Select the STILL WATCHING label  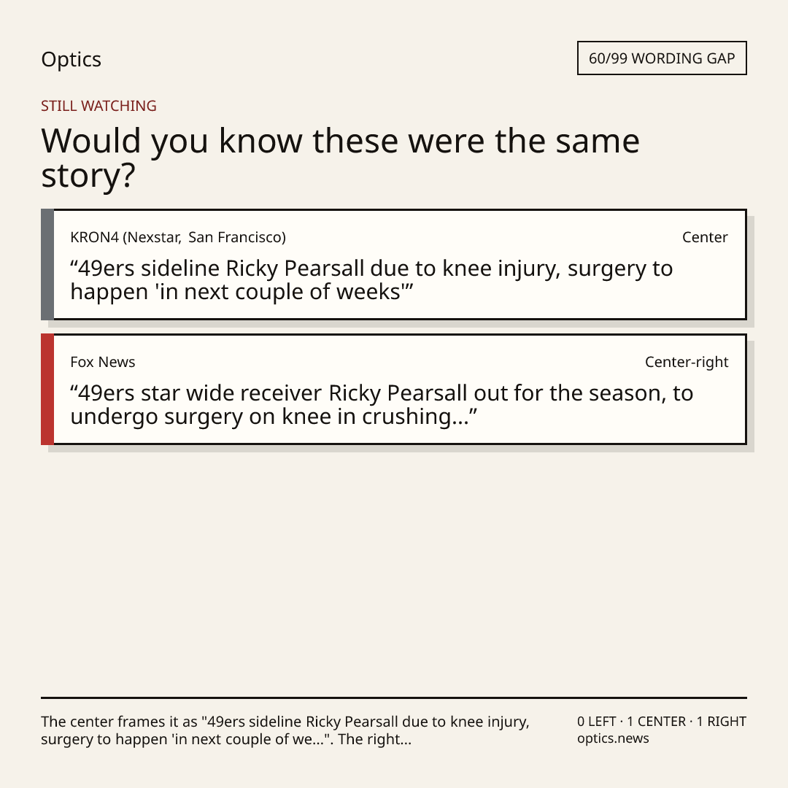[98, 106]
